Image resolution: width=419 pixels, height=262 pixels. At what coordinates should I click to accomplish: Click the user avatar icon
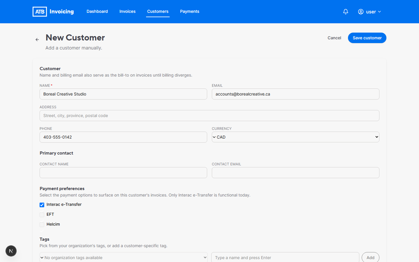[361, 12]
